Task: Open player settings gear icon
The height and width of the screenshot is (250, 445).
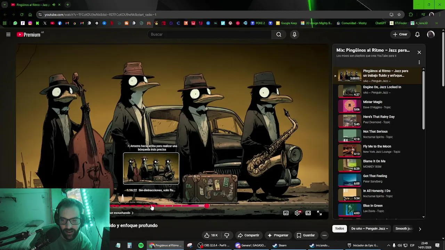Action: tap(297, 213)
